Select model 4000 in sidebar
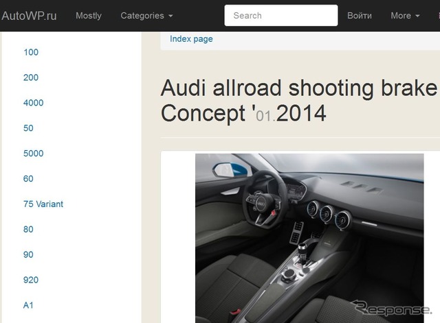 click(34, 103)
